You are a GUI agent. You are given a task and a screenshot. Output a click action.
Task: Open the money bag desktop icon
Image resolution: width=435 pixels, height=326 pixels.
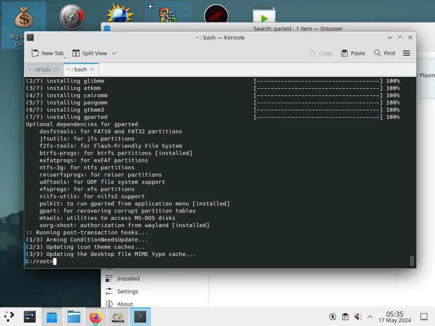click(24, 17)
